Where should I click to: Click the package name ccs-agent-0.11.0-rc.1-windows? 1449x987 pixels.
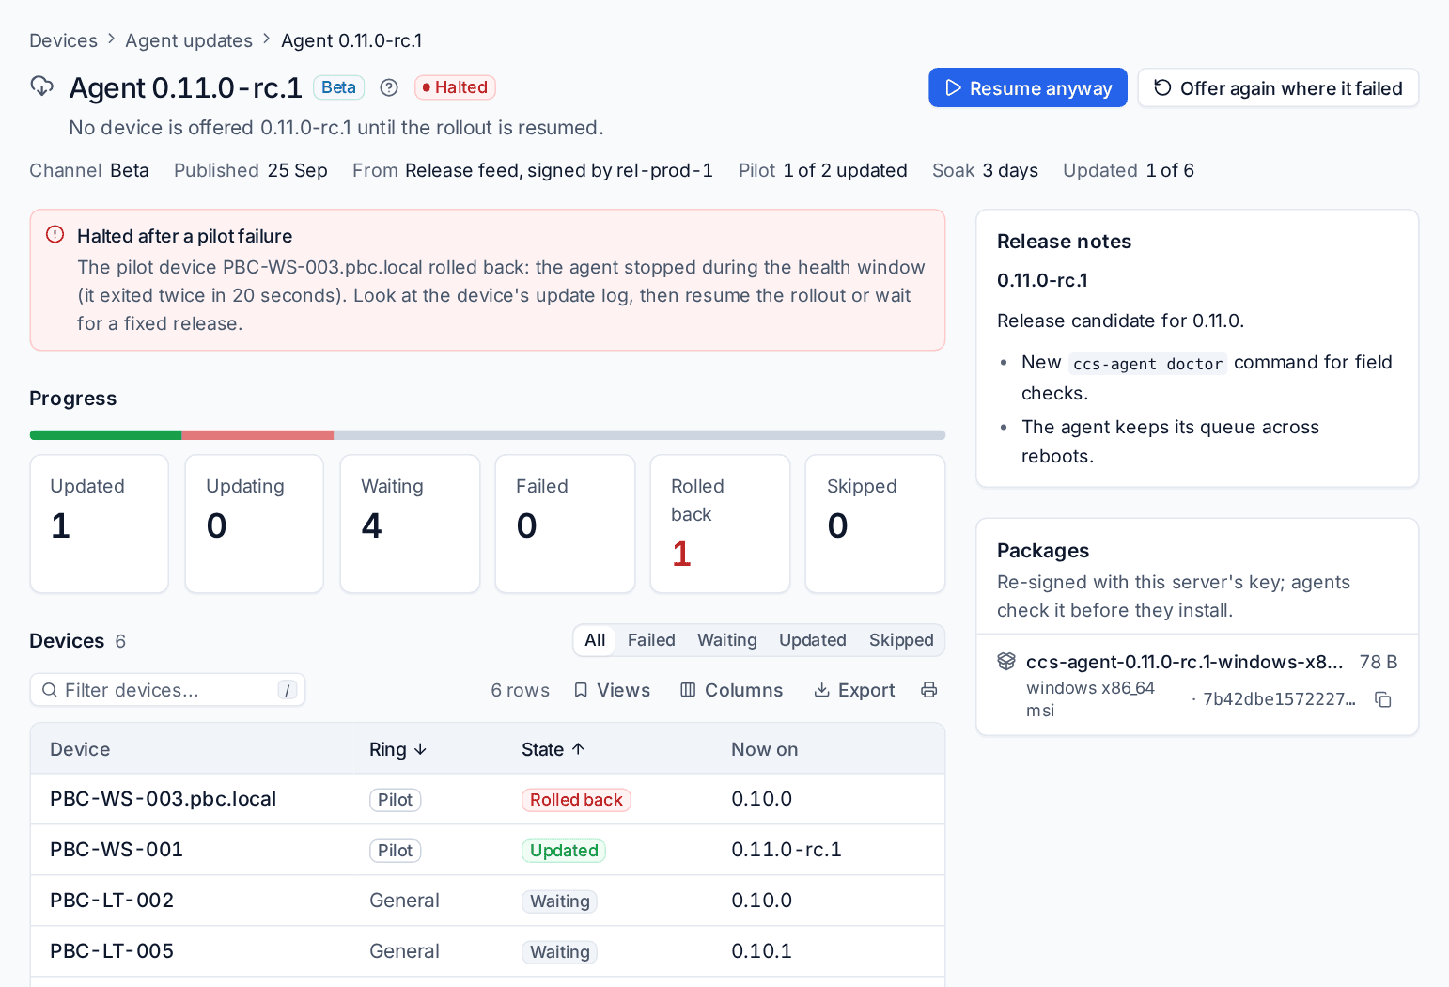[1184, 662]
